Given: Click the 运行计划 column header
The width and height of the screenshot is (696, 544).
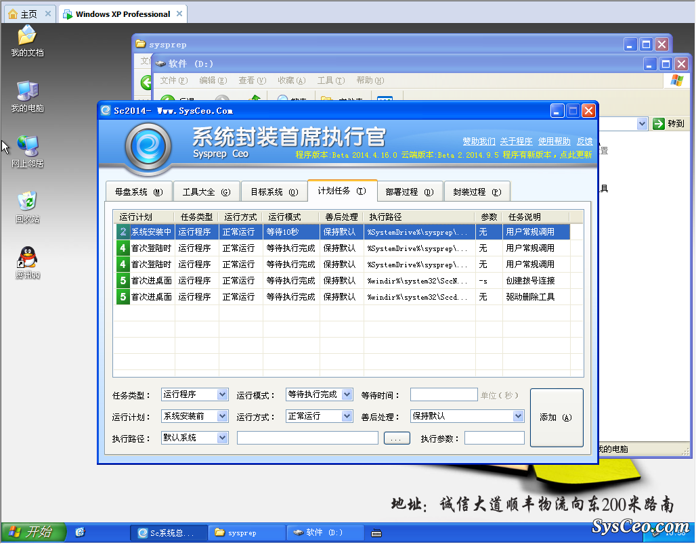Looking at the screenshot, I should coord(144,217).
